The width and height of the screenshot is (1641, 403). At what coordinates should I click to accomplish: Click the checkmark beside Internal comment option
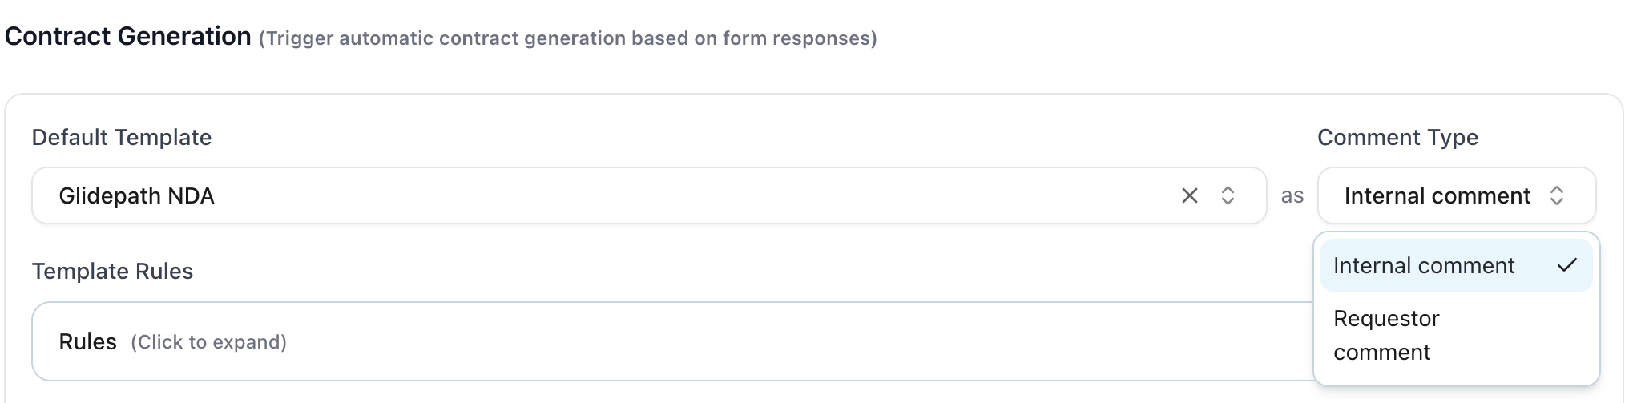click(1566, 265)
